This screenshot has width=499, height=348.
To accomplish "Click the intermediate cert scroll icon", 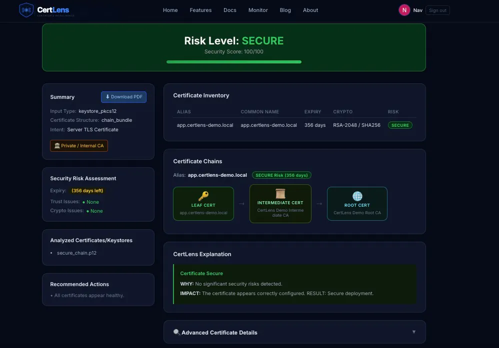I will point(280,194).
